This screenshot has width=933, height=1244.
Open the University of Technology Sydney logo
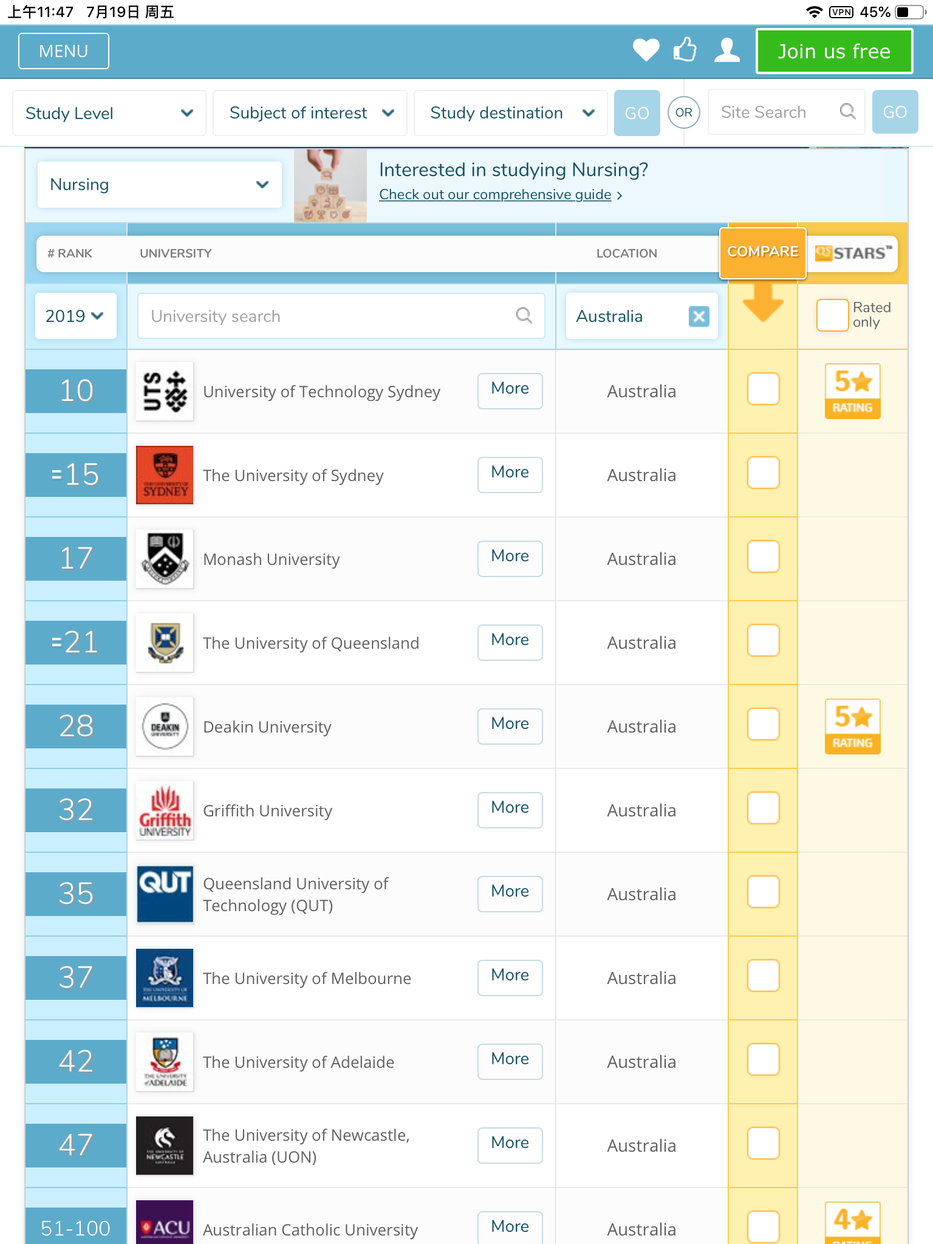(165, 391)
